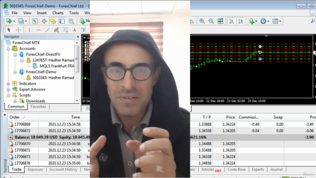Open the Templates dropdown arrow
The height and width of the screenshot is (178, 316).
point(280,21)
